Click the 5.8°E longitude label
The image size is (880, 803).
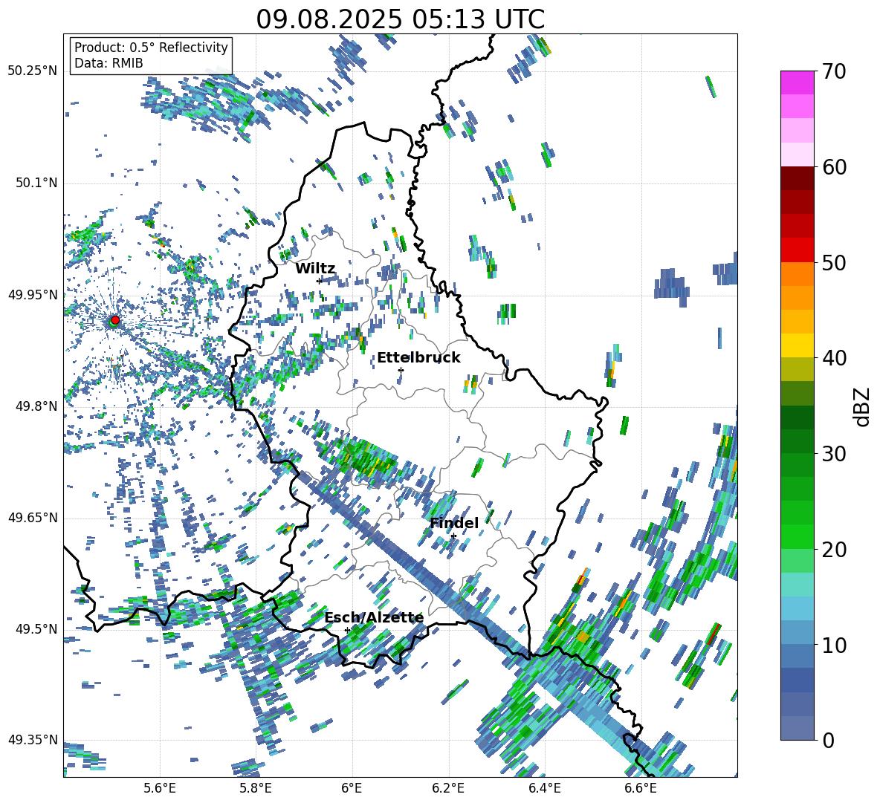coord(256,788)
